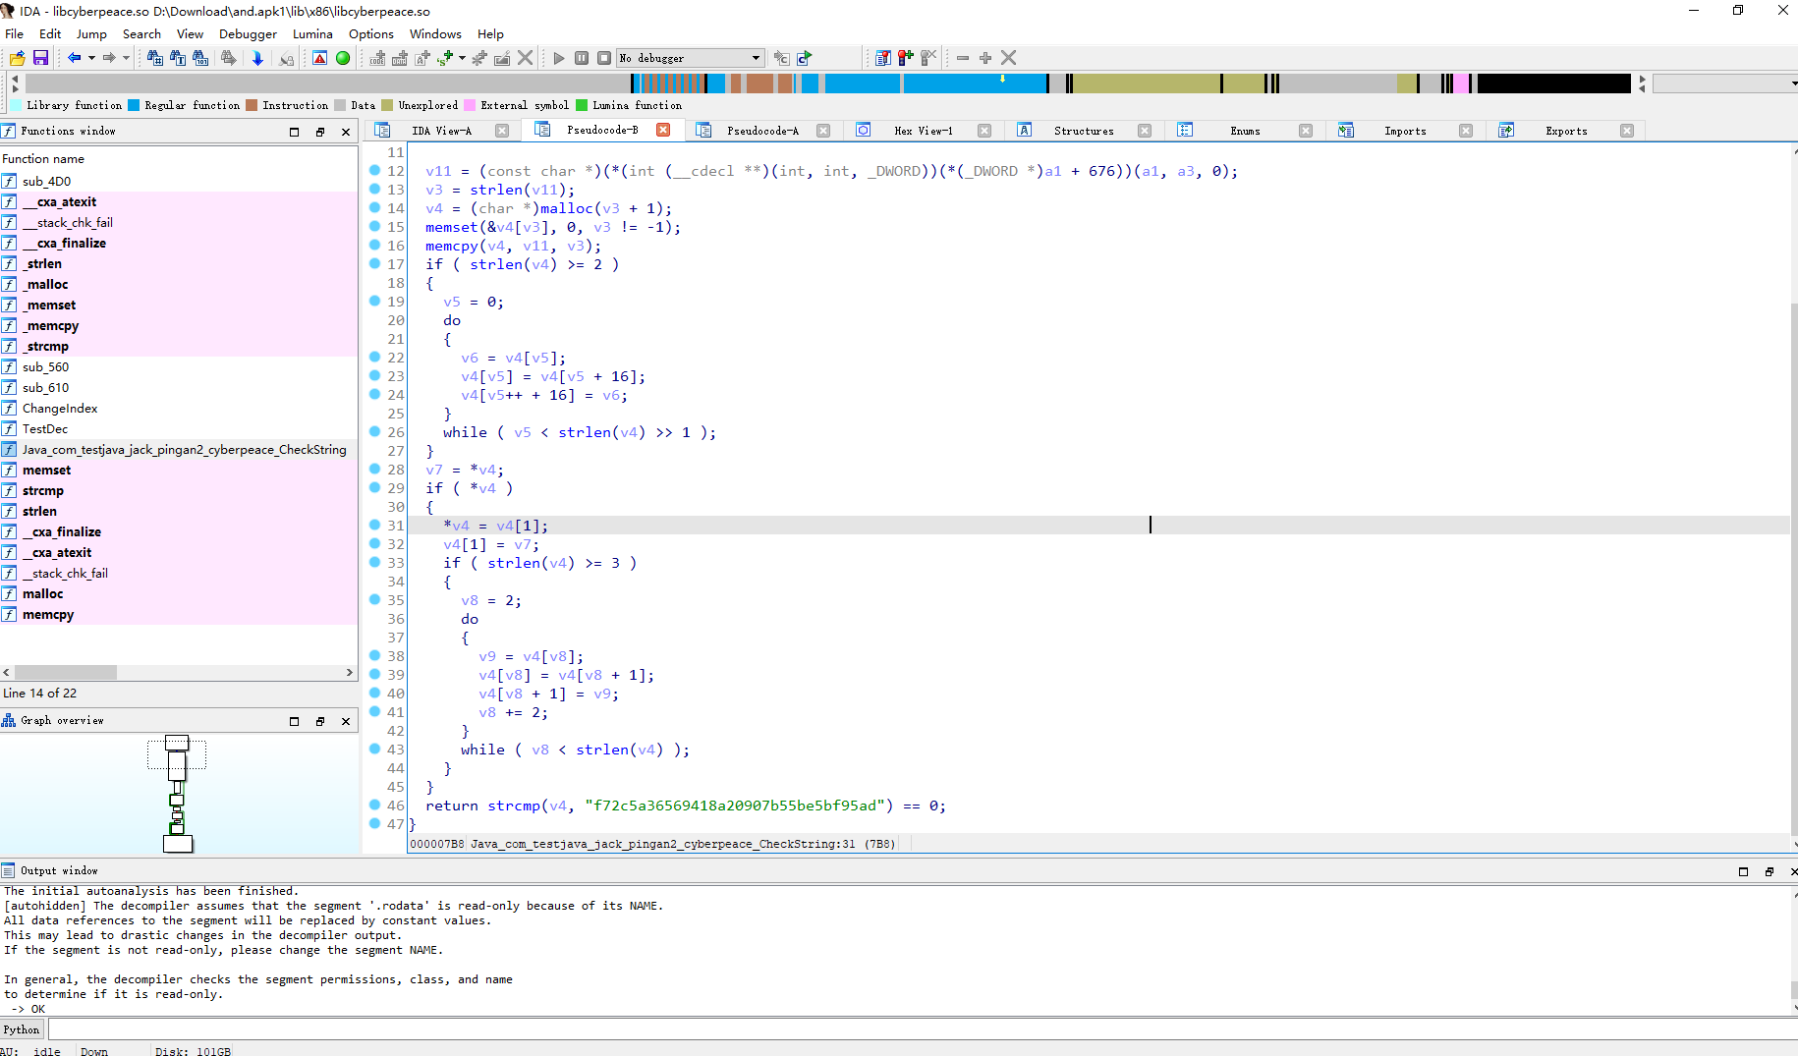Toggle breakpoint dot on line 12
The width and height of the screenshot is (1798, 1056).
point(374,170)
